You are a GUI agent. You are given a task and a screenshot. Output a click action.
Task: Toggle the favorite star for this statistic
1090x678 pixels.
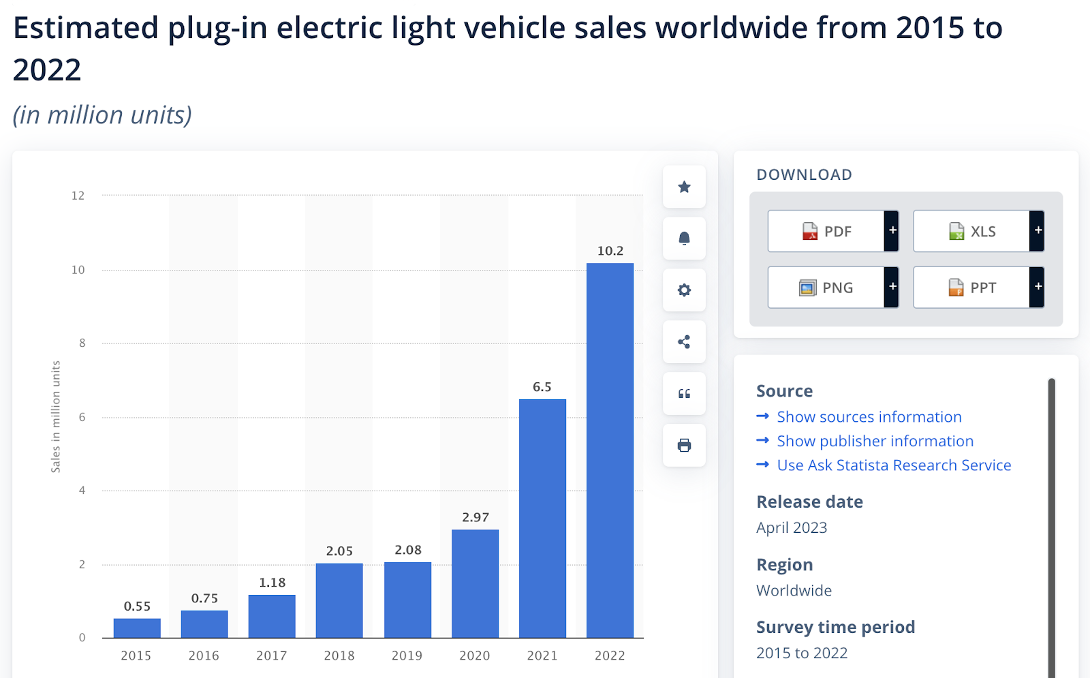tap(684, 187)
